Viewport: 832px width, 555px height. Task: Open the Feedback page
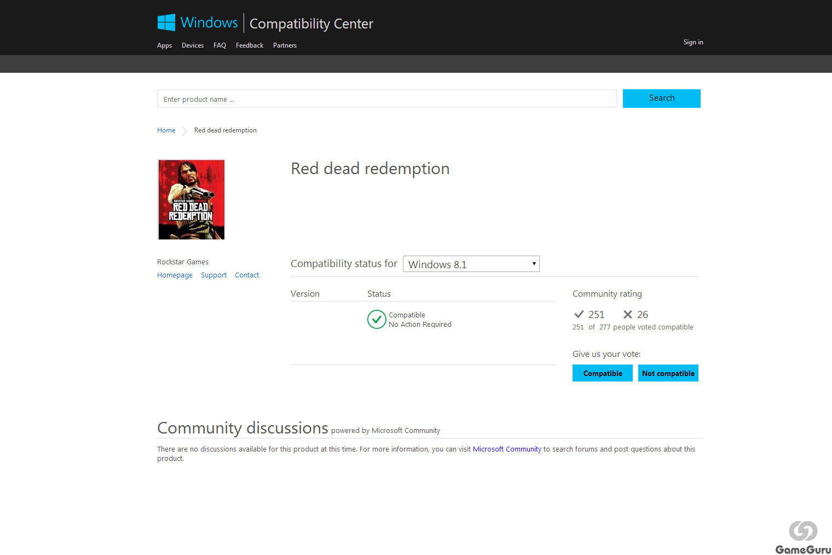click(250, 45)
